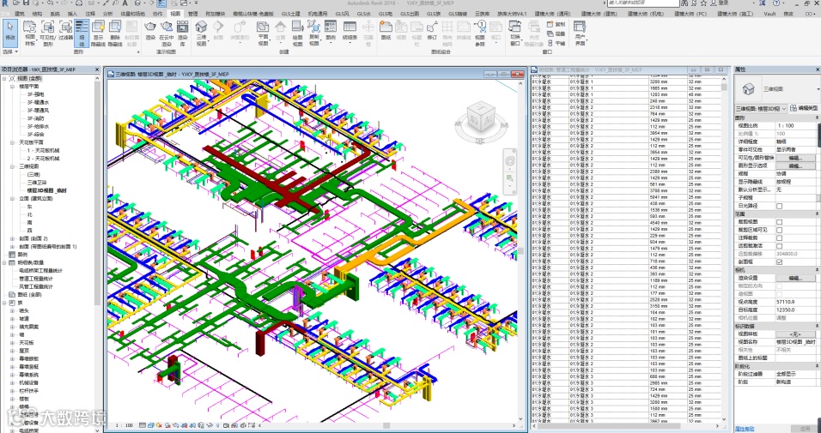The image size is (821, 433).
Task: Toggle the Sun Path (日光路径) checkbox
Action: click(x=779, y=205)
